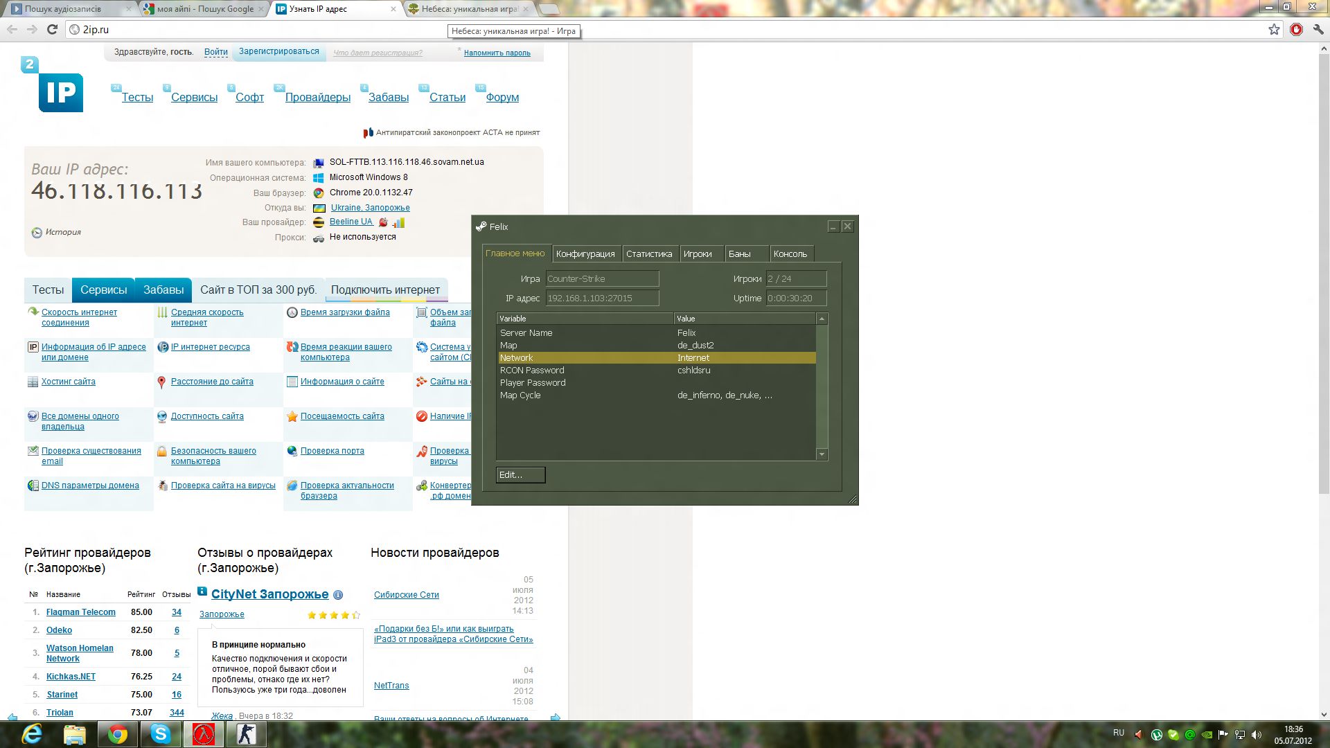Close the Узнать IP адрес tab
1330x748 pixels.
coord(393,9)
